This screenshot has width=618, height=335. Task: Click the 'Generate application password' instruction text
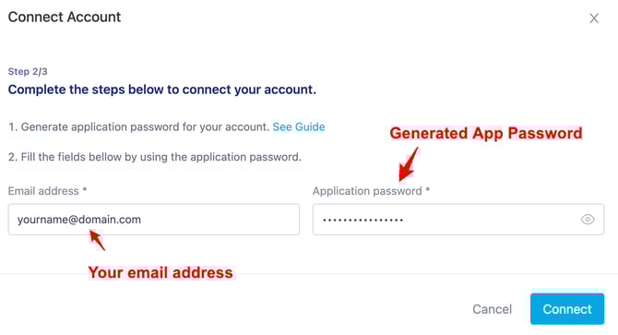138,127
